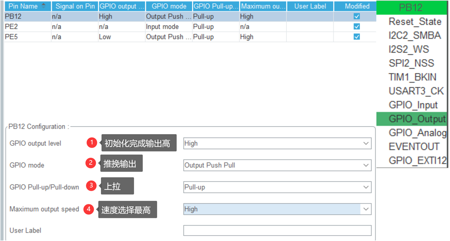This screenshot has width=450, height=241.
Task: Click red annotation marker number 4
Action: pos(88,209)
